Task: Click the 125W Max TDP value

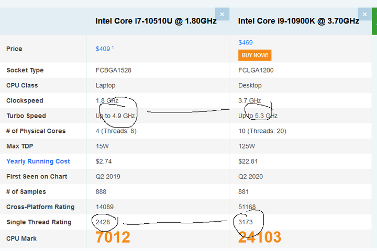Action: click(x=247, y=146)
